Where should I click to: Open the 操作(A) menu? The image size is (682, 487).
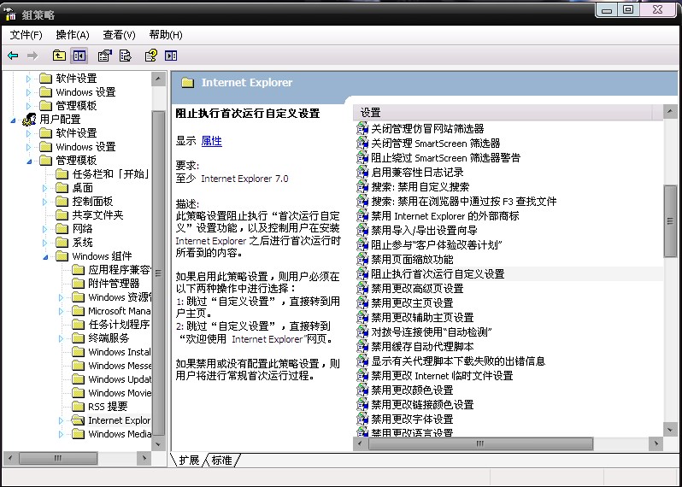(x=73, y=35)
